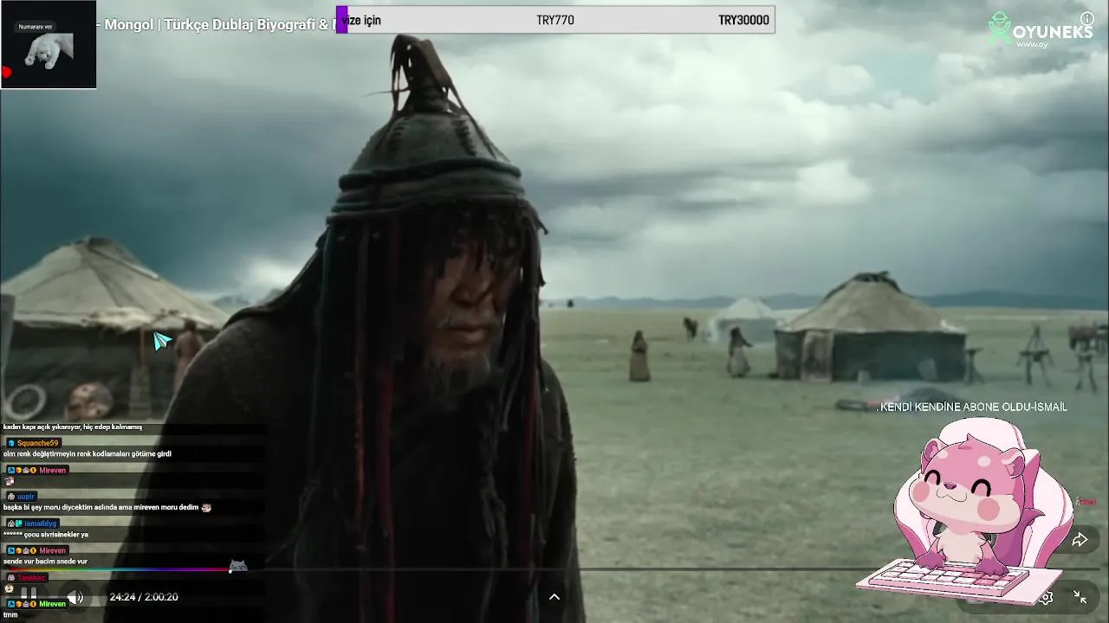Click the cat-shaped progress bar scrubber handle

(237, 566)
